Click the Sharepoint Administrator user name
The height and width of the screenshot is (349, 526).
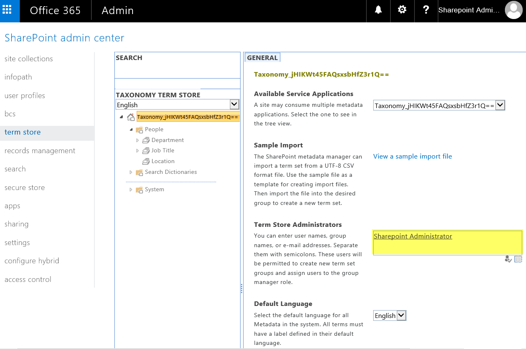[413, 236]
